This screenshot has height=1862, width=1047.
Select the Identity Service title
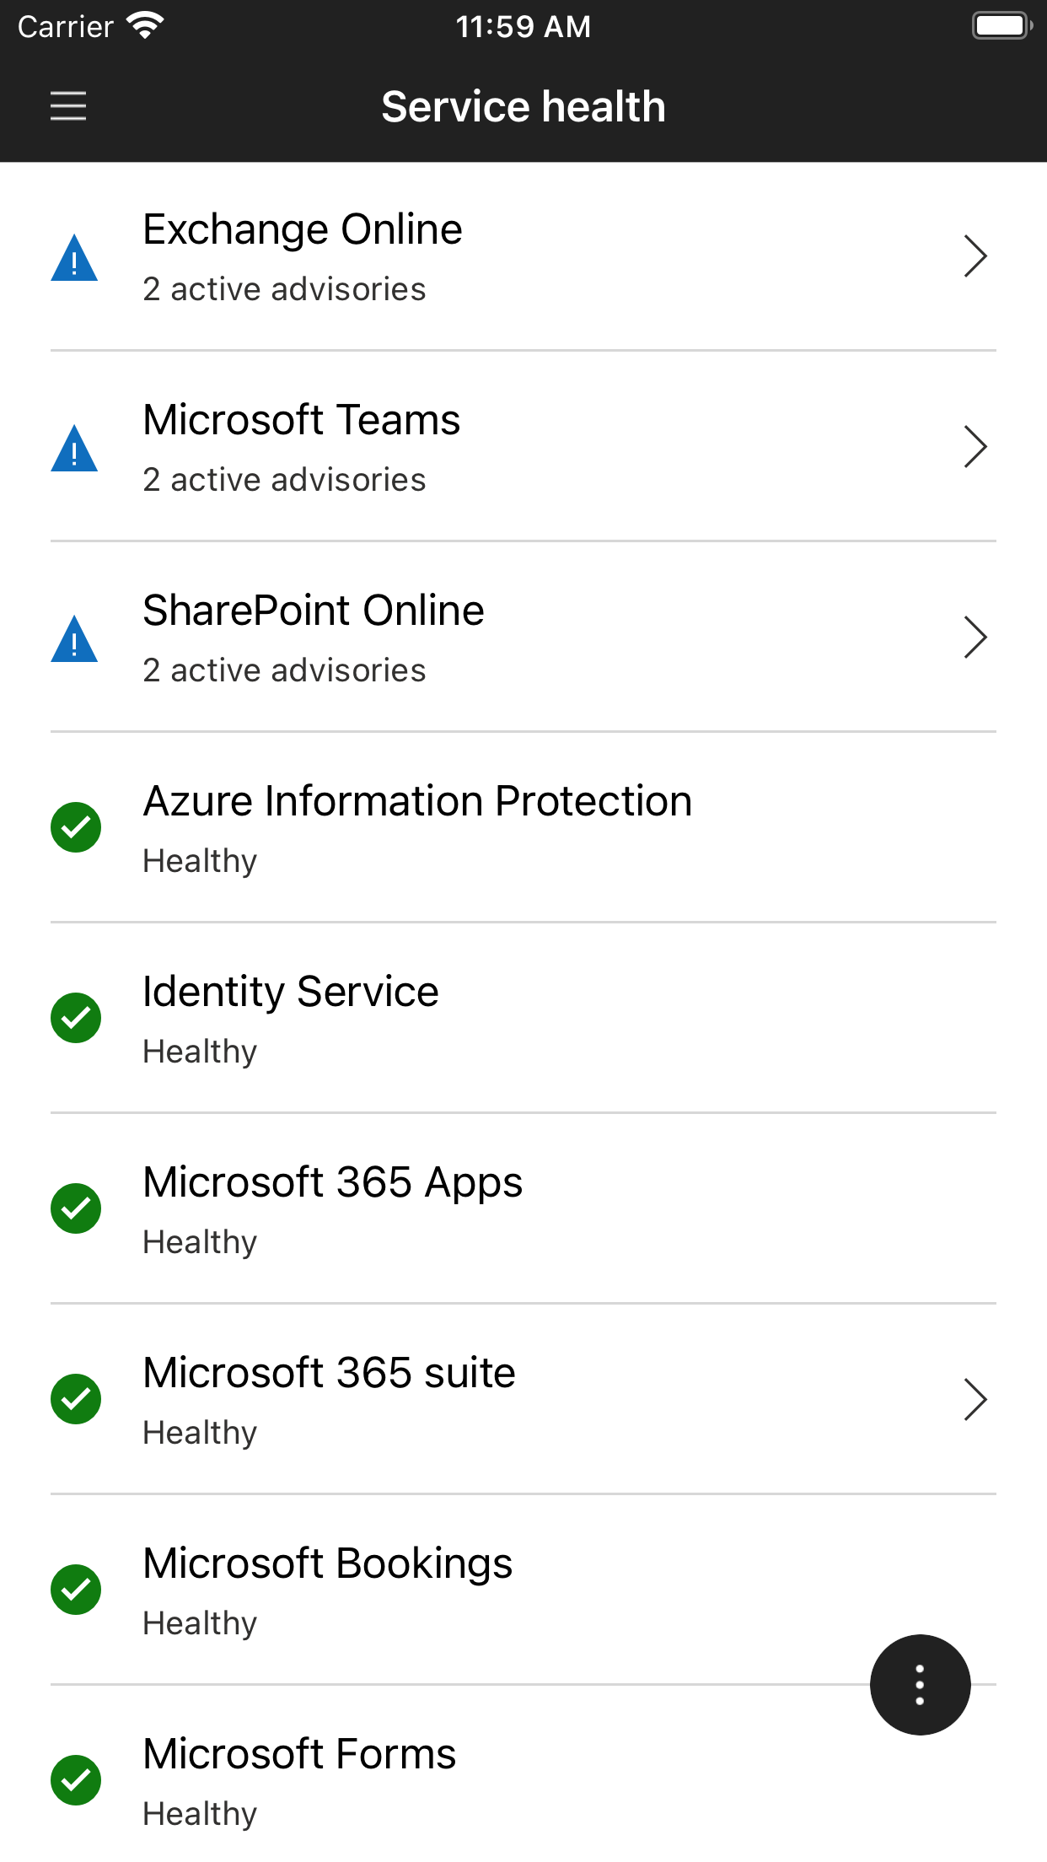(291, 992)
